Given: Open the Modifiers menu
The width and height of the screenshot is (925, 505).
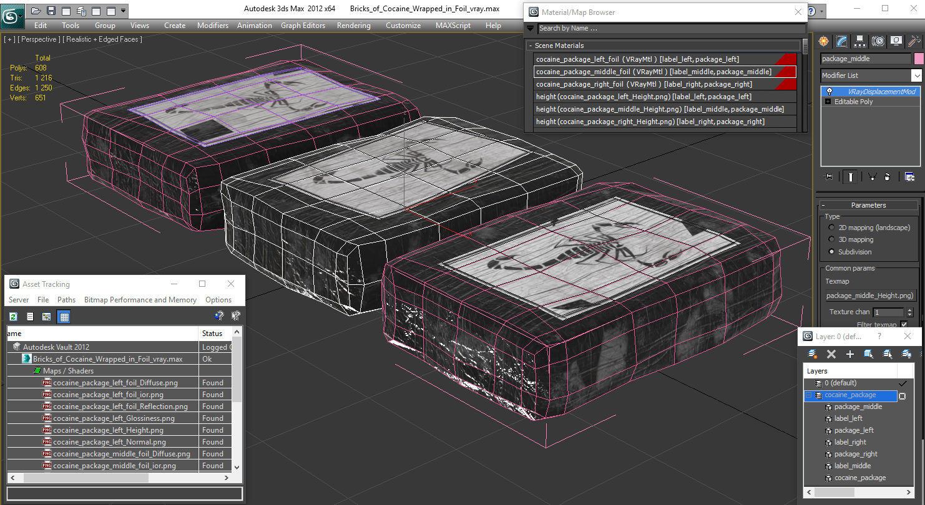Looking at the screenshot, I should coord(213,26).
